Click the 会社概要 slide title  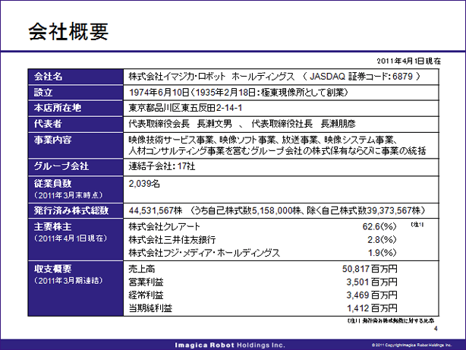pyautogui.click(x=68, y=32)
